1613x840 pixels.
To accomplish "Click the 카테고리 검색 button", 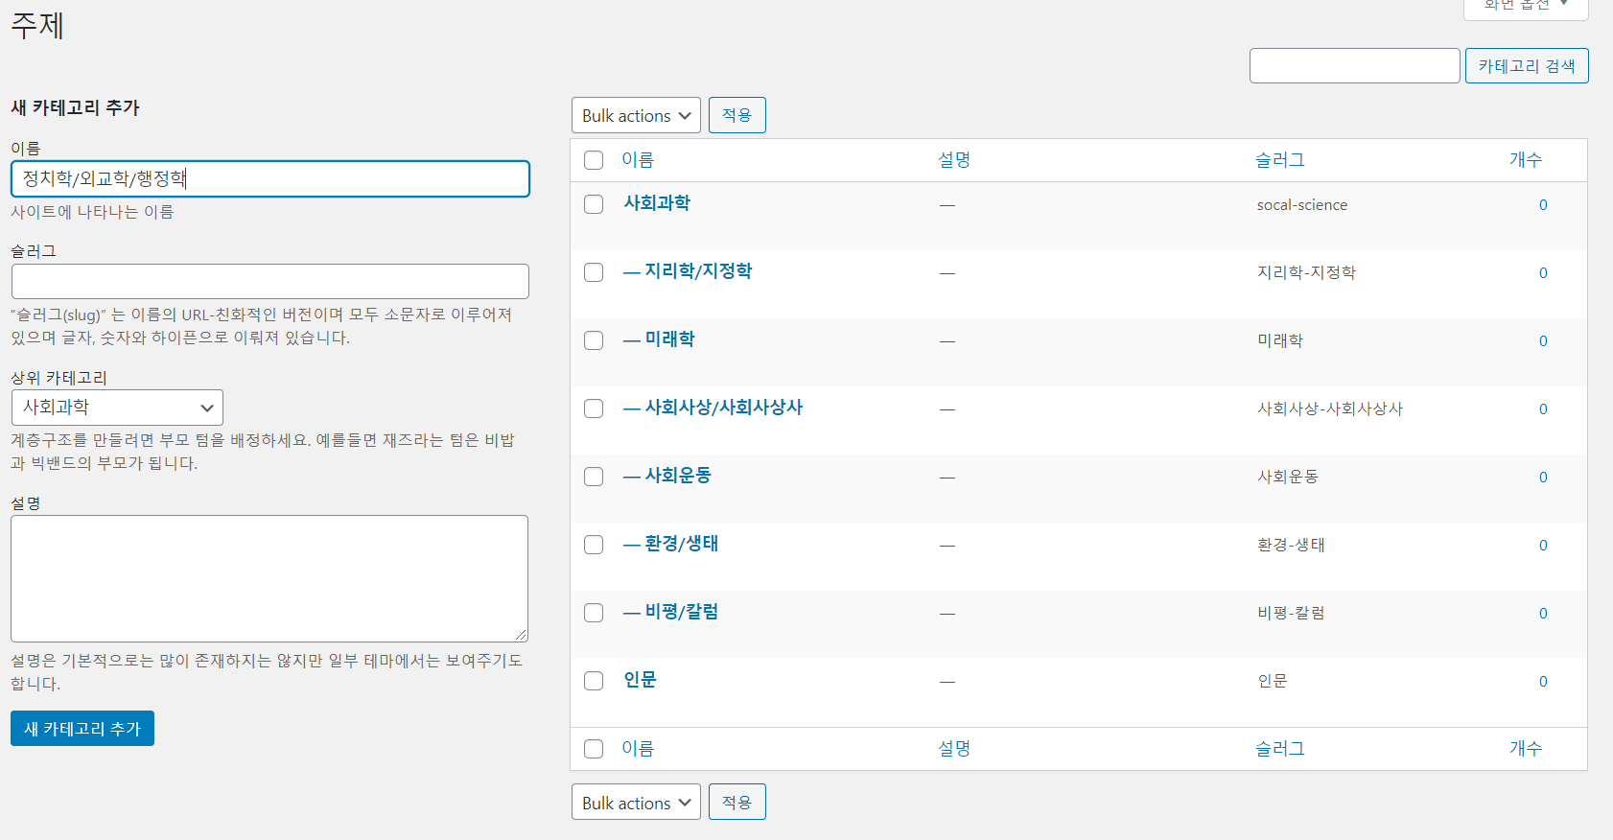I will [x=1527, y=66].
